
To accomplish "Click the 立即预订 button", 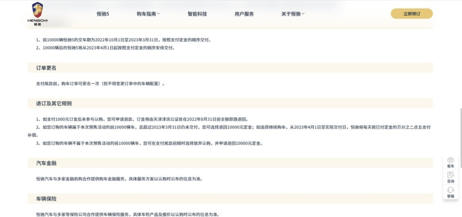I will pos(412,14).
